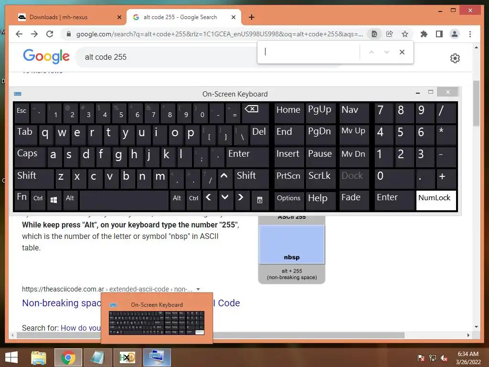The width and height of the screenshot is (489, 367).
Task: Click the context menu key on On-Screen Keyboard
Action: pyautogui.click(x=259, y=200)
